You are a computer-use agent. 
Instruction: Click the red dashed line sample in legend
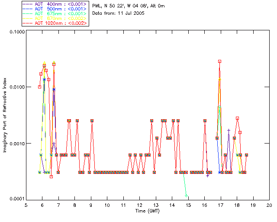(x=28, y=23)
